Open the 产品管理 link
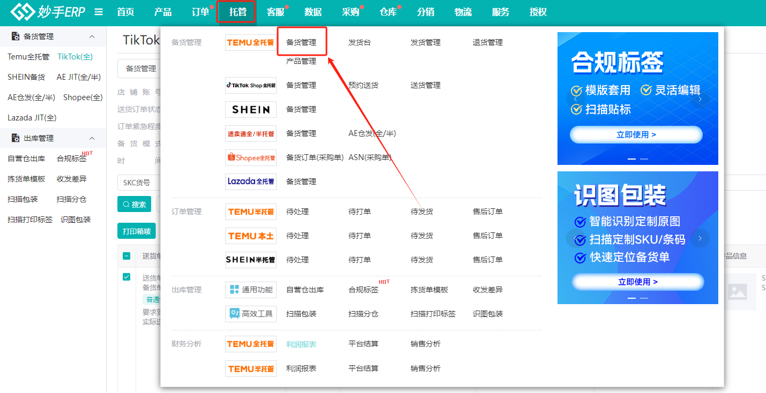 pyautogui.click(x=301, y=61)
